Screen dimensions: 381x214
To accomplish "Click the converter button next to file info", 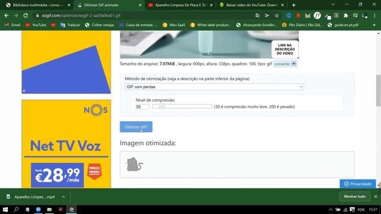I will pyautogui.click(x=285, y=64).
